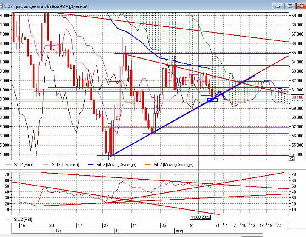Click '68 000' on the right price scale

coord(297,25)
